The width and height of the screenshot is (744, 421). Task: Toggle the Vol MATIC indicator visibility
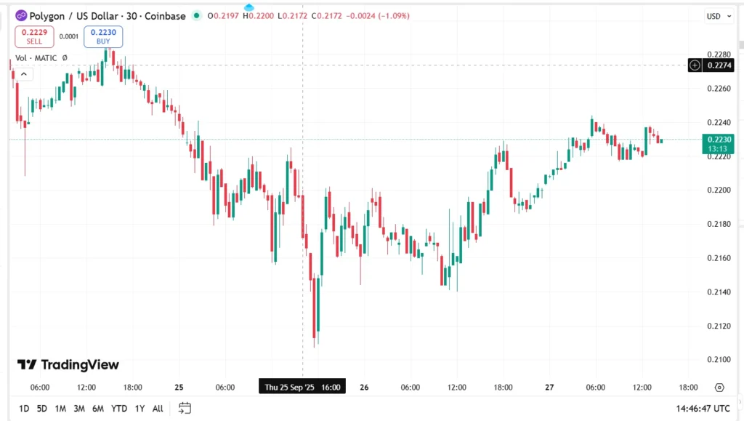(x=36, y=57)
